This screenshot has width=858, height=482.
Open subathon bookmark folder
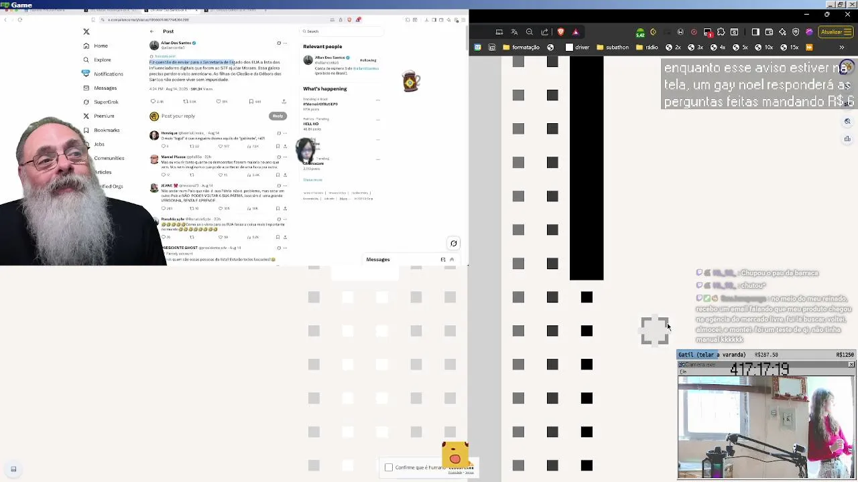click(x=611, y=48)
